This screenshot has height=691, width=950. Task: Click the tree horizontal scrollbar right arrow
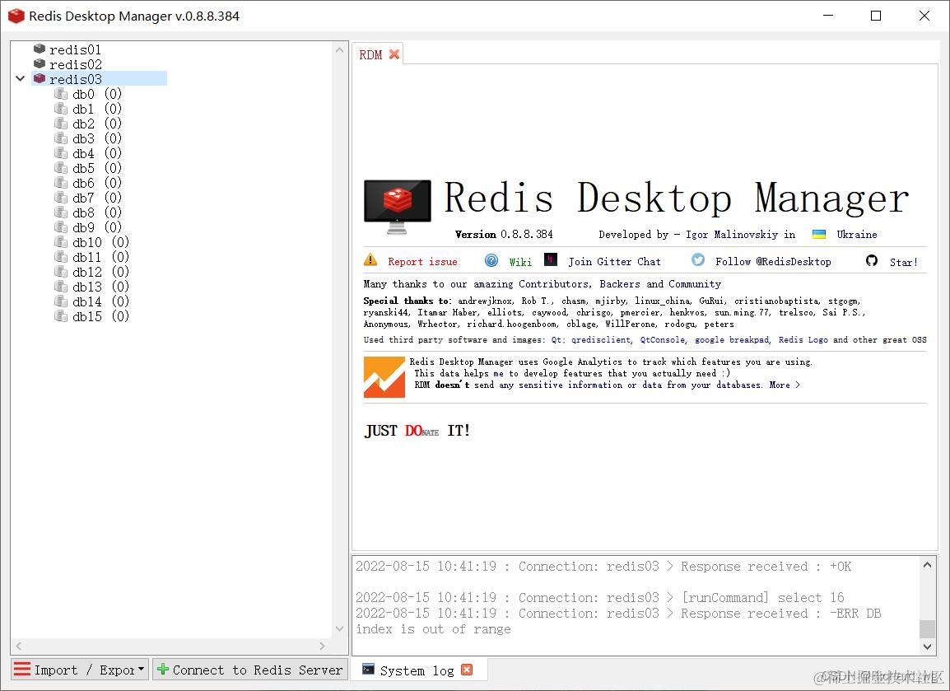[x=322, y=647]
